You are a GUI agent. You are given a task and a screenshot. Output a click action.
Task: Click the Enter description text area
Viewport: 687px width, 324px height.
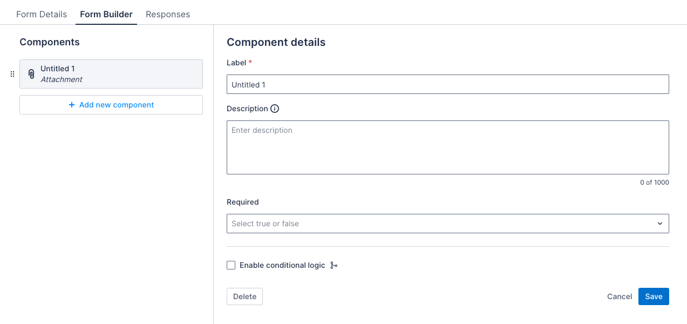coord(447,147)
